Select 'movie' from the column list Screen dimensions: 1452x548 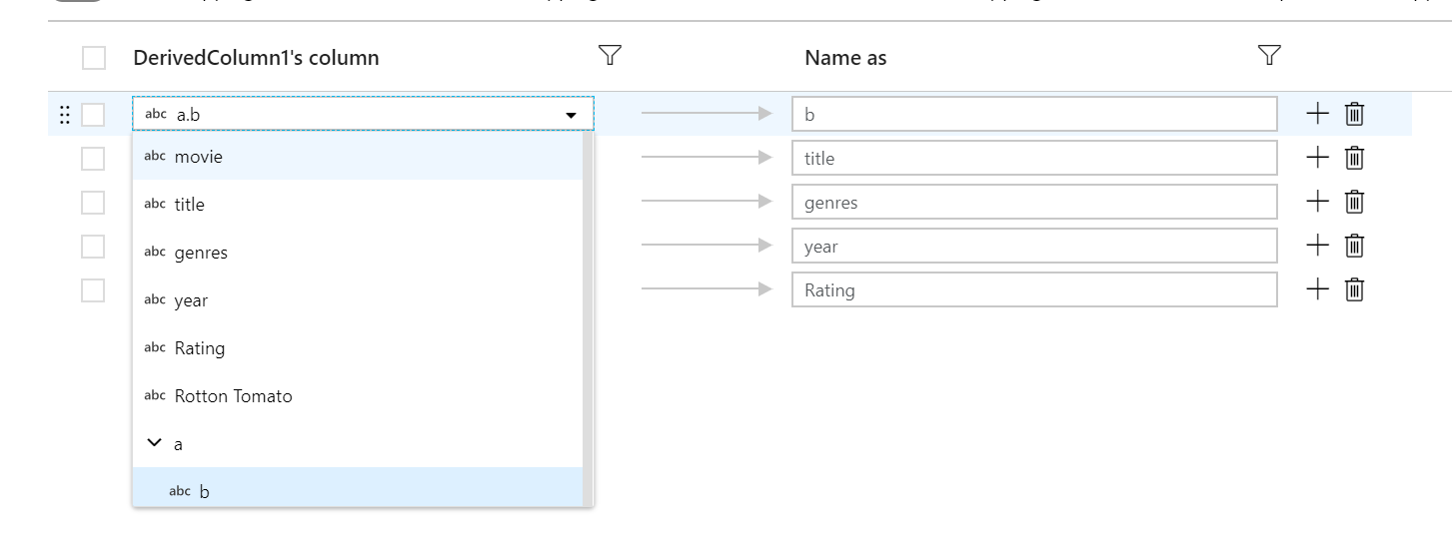pos(199,157)
